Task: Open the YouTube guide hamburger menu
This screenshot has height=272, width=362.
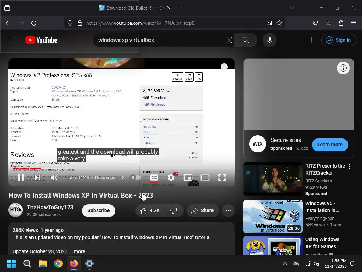Action: (x=13, y=40)
